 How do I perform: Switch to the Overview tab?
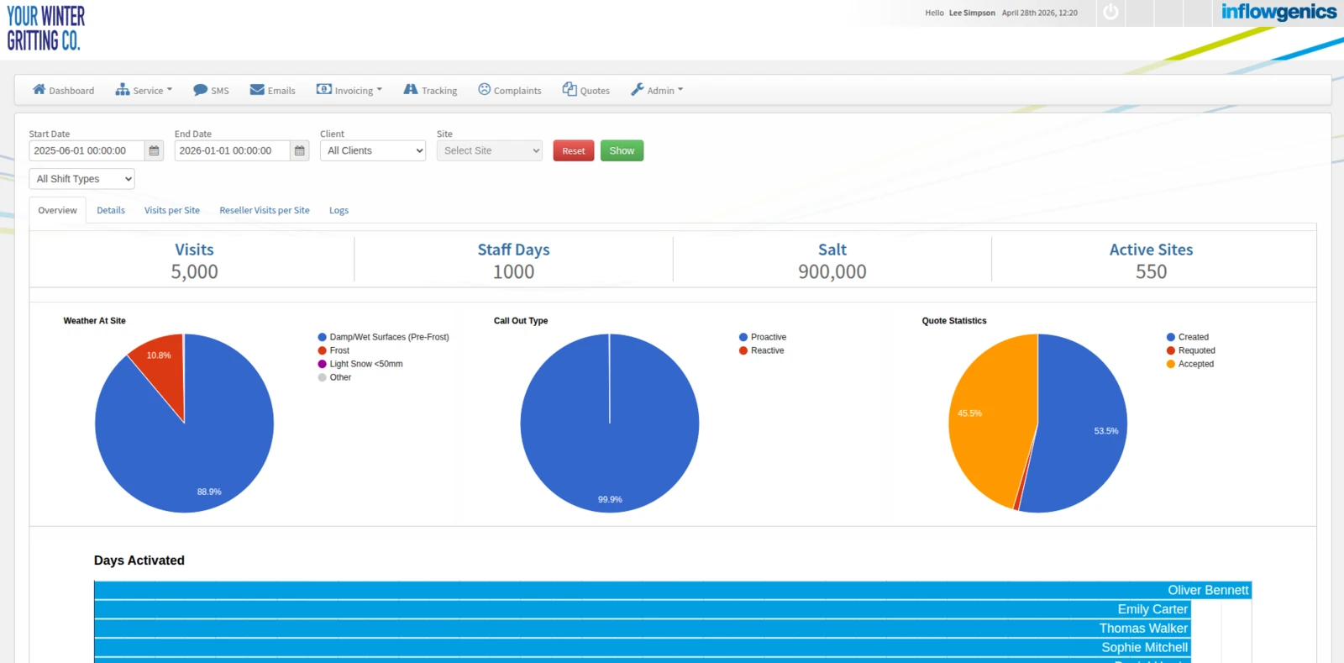[57, 210]
